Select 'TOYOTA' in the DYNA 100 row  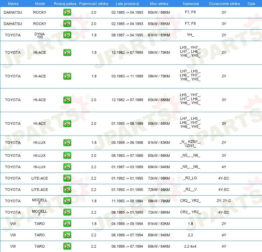tap(13, 35)
